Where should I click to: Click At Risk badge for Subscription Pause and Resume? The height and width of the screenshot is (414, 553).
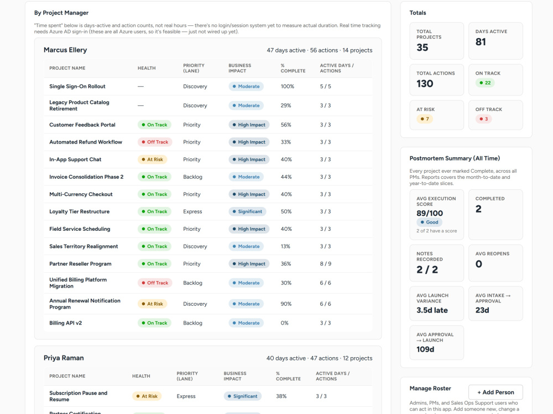(147, 396)
